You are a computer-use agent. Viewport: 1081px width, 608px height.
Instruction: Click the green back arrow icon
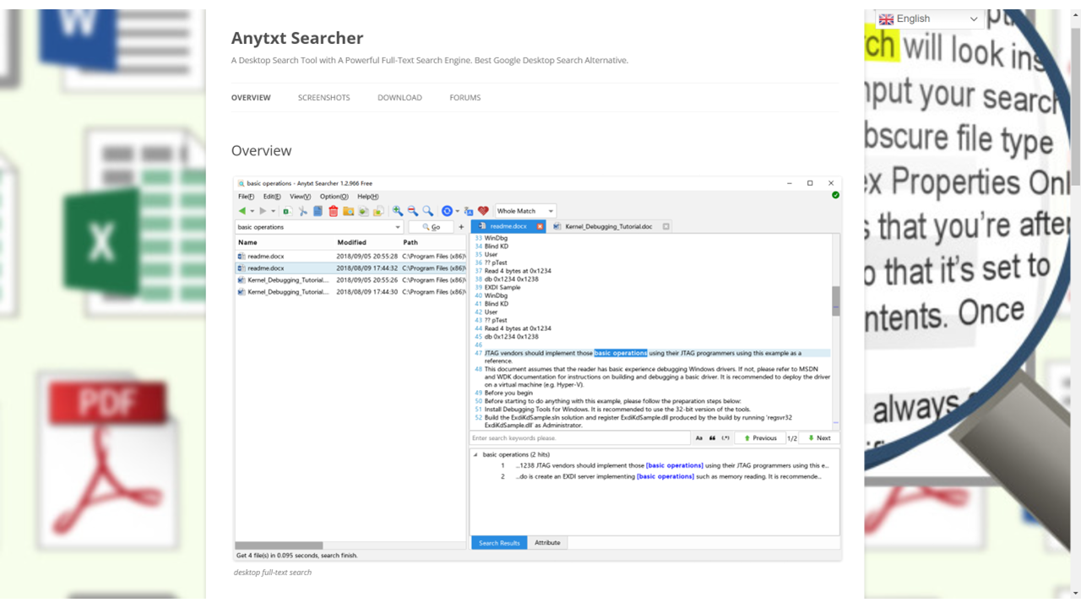(x=242, y=211)
